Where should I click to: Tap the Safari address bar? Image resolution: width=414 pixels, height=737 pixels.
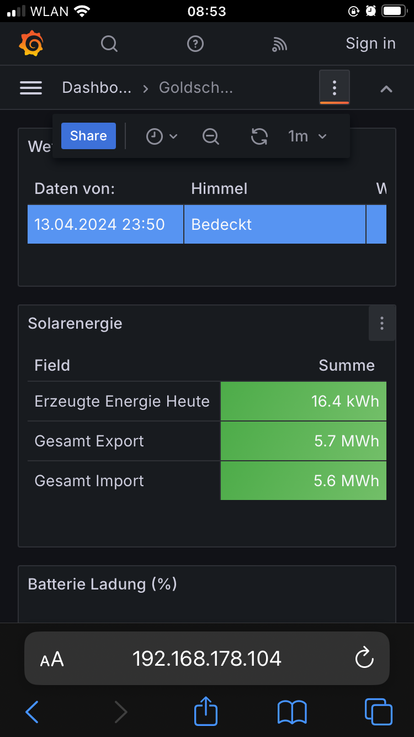tap(207, 658)
